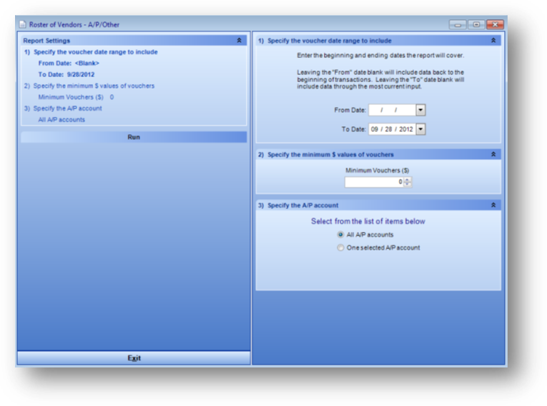Screen dimensions: 547x406
Task: Collapse the minimum $ values section
Action: point(493,154)
